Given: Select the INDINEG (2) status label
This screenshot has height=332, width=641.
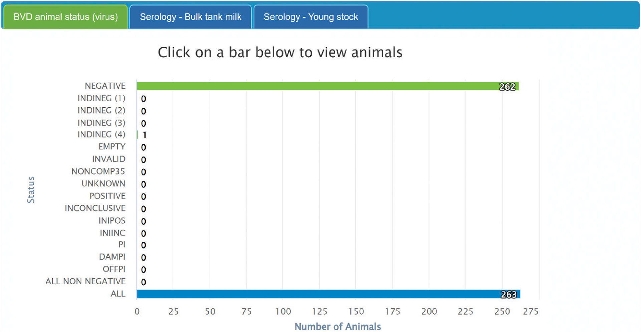Looking at the screenshot, I should (x=101, y=110).
